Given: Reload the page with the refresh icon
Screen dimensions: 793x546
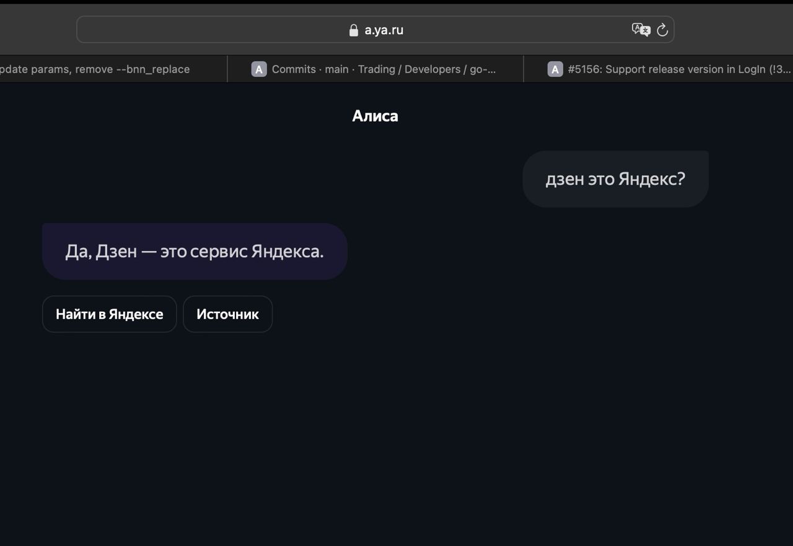Looking at the screenshot, I should (662, 30).
